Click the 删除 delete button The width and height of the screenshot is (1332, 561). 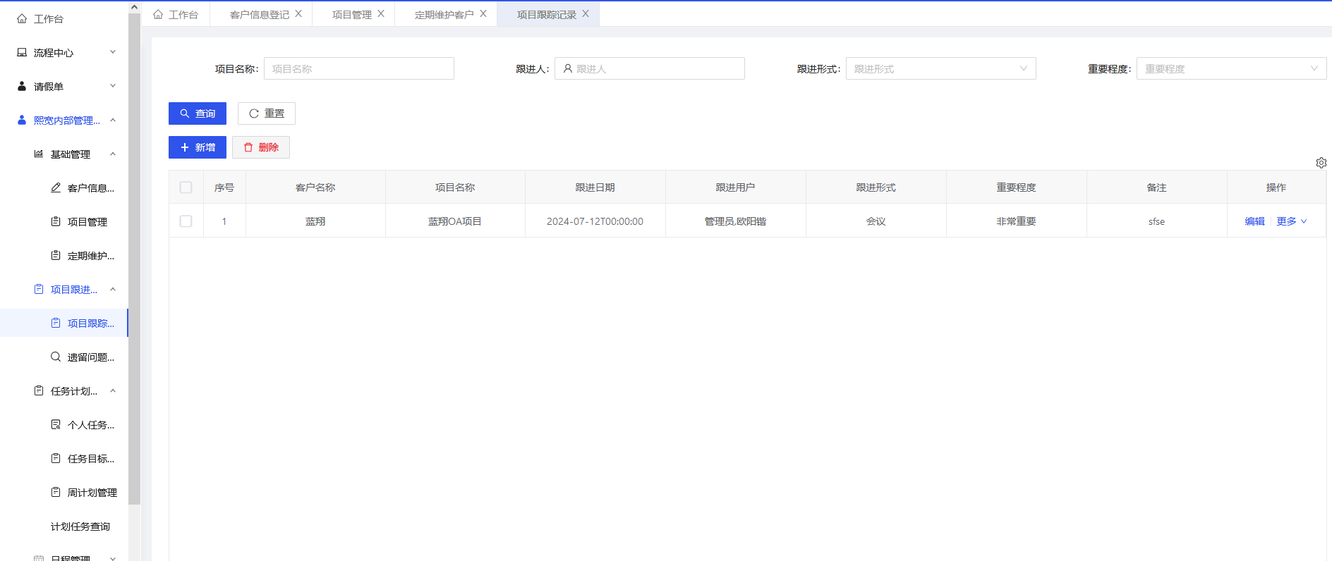point(261,147)
